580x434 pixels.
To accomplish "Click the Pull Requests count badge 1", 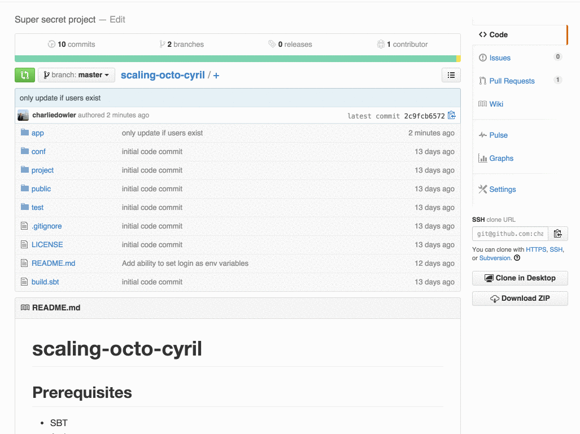I will (558, 80).
